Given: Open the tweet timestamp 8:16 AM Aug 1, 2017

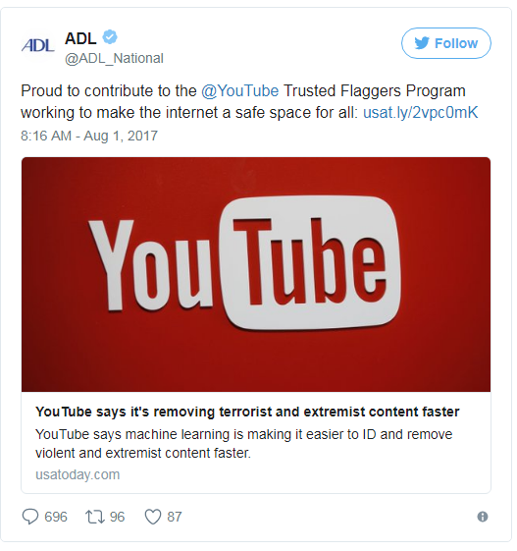Looking at the screenshot, I should pos(90,137).
